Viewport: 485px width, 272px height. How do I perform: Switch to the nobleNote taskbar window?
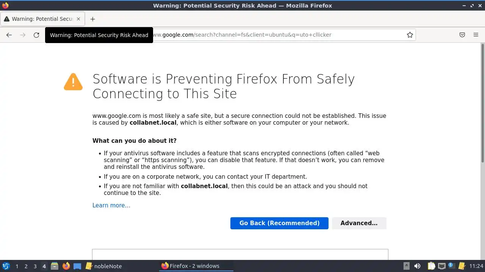104,266
